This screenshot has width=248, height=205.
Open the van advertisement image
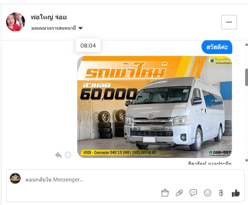click(x=155, y=107)
